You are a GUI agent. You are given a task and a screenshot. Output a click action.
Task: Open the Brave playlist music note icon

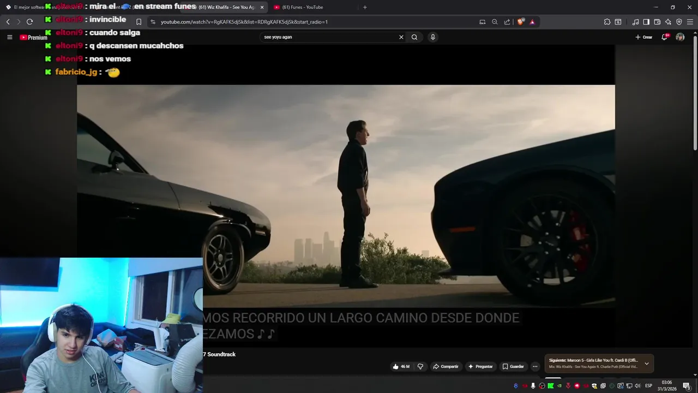tap(635, 22)
